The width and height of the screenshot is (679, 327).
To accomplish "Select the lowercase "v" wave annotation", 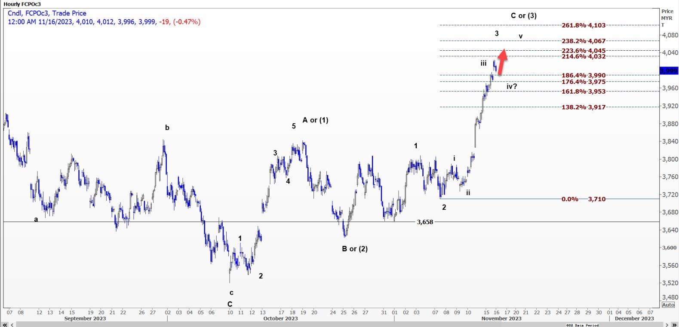I will (521, 36).
